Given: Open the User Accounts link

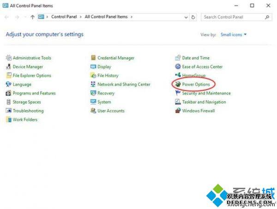Looking at the screenshot, I should [111, 111].
